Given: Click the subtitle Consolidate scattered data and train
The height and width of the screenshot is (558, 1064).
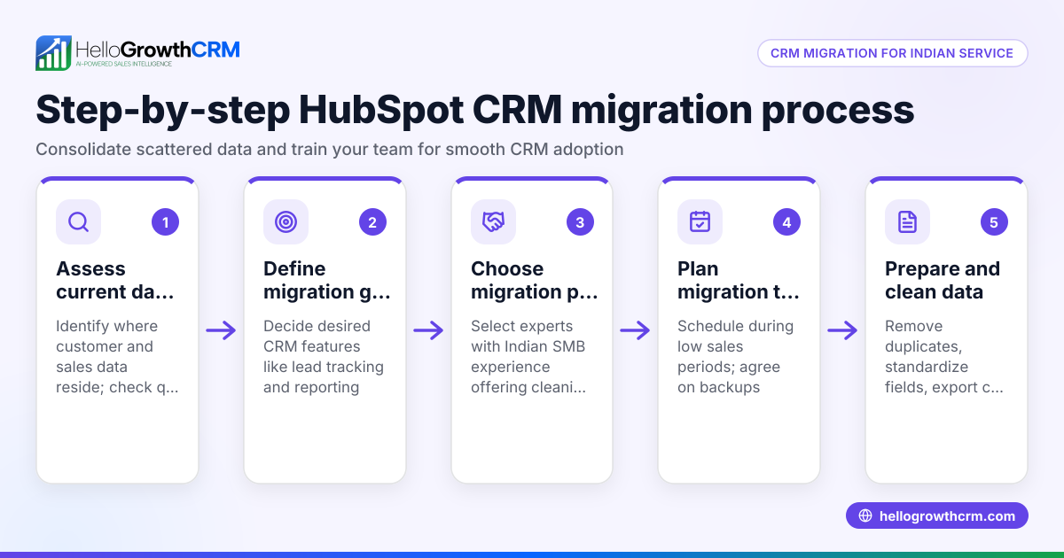Looking at the screenshot, I should [330, 149].
